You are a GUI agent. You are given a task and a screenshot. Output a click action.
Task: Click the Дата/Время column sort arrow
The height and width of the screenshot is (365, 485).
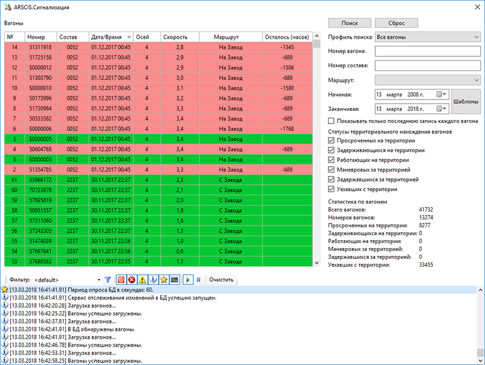click(x=129, y=37)
